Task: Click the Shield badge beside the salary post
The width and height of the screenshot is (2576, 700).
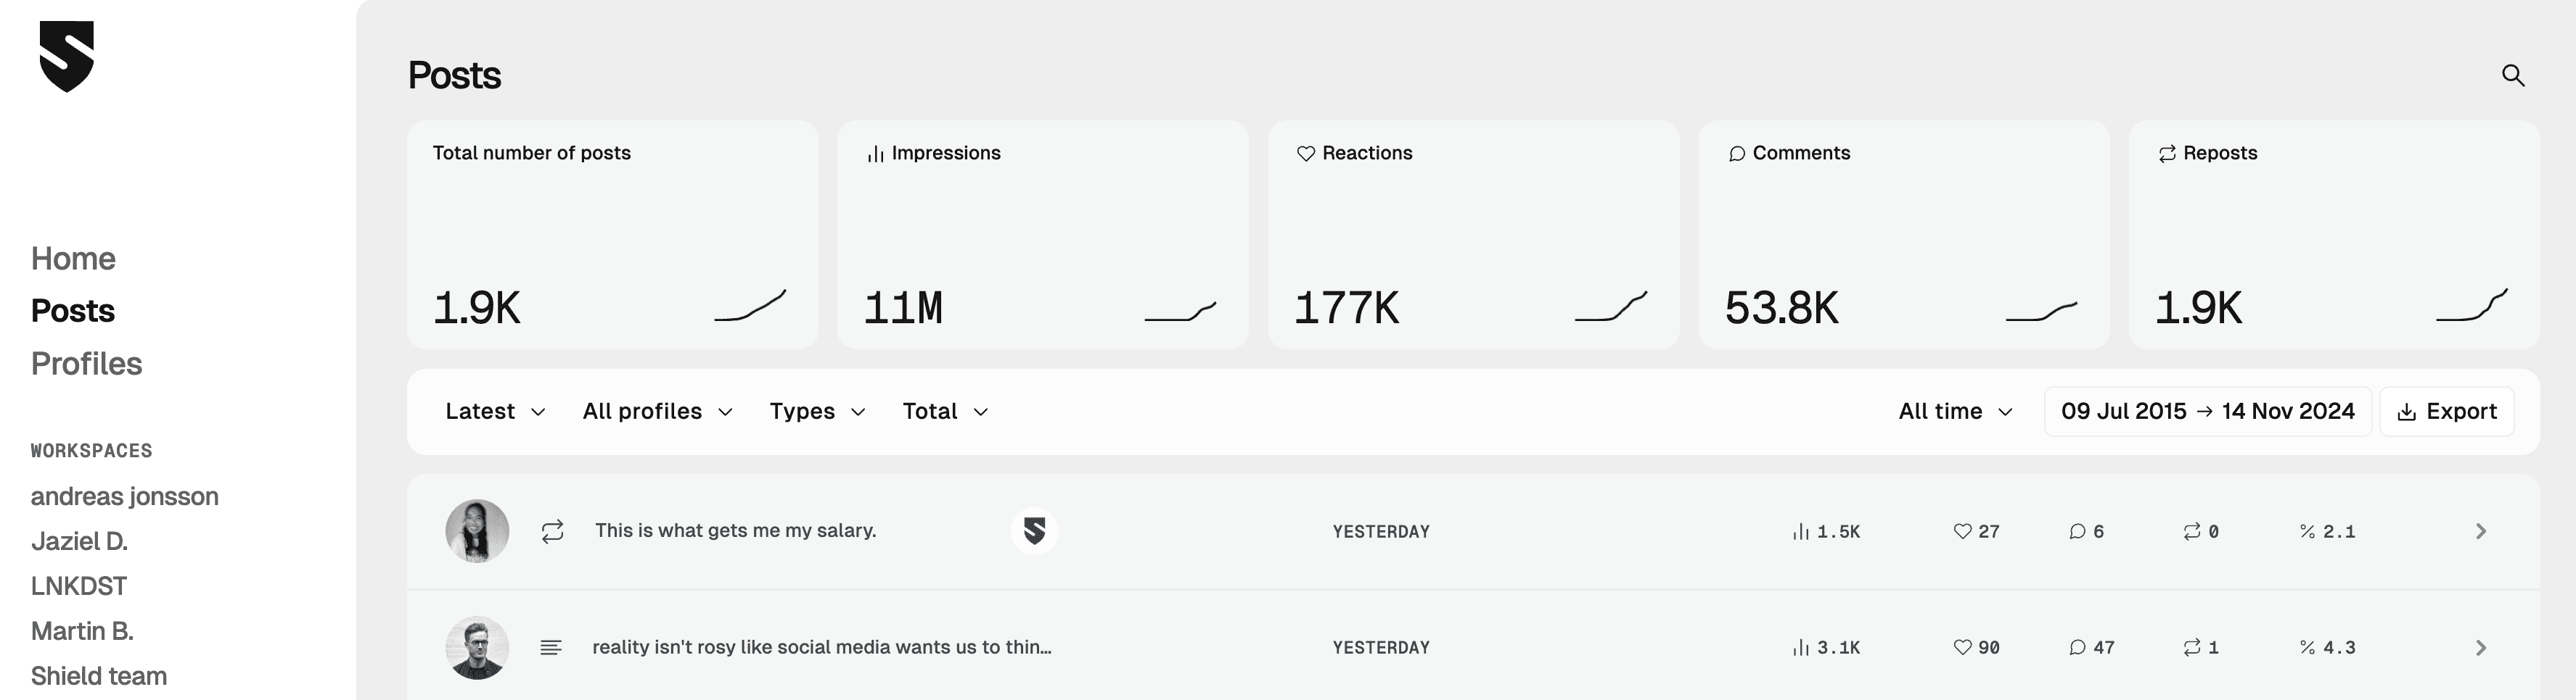Action: tap(1034, 531)
